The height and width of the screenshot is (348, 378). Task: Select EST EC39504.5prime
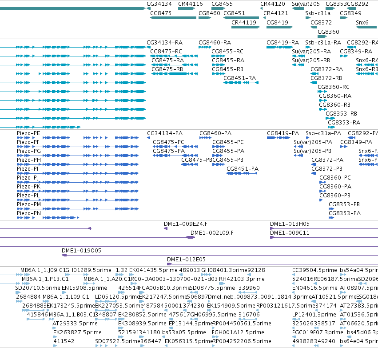pyautogui.click(x=314, y=270)
